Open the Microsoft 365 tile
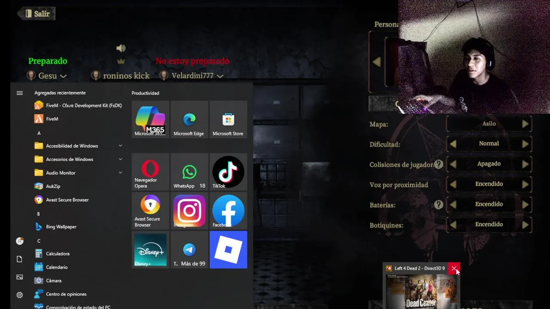550x309 pixels. pos(150,119)
